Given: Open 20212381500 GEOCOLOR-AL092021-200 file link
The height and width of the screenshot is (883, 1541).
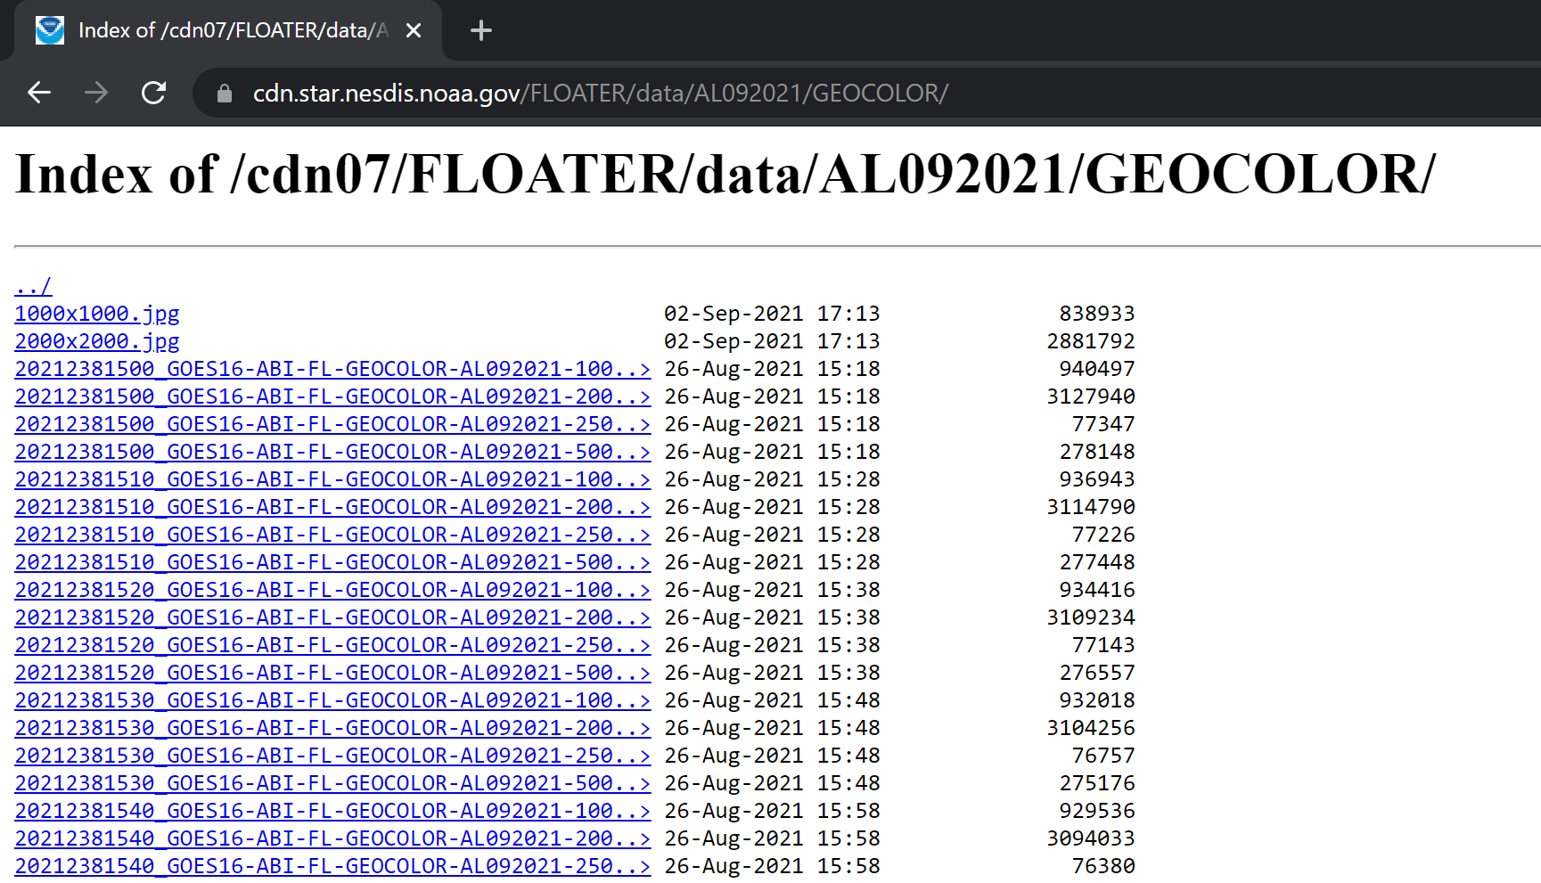Looking at the screenshot, I should pos(333,397).
